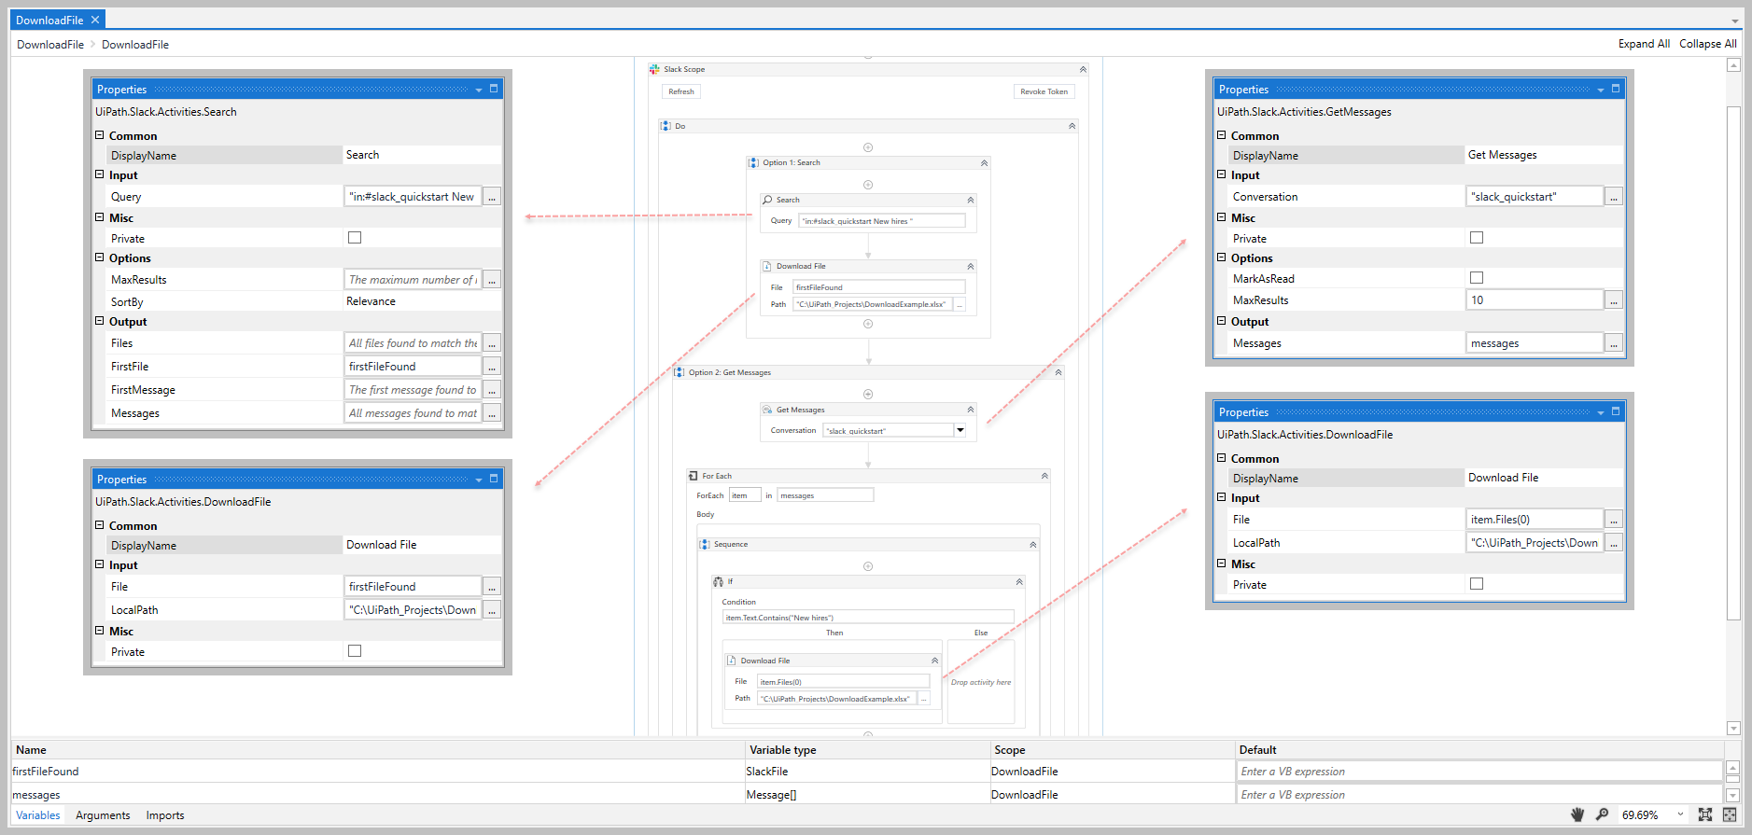Click the If activity icon
This screenshot has width=1752, height=835.
pyautogui.click(x=718, y=581)
